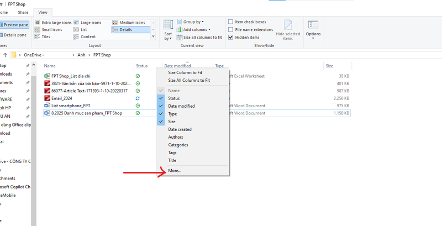Viewport: 442px width, 226px height.
Task: Add Title column from menu
Action: pyautogui.click(x=193, y=160)
